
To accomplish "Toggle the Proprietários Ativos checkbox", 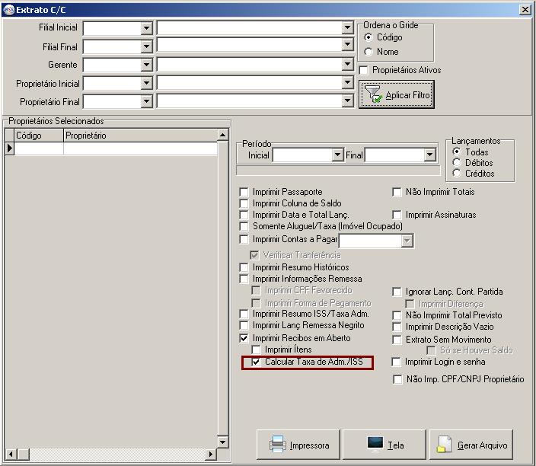I will [364, 70].
